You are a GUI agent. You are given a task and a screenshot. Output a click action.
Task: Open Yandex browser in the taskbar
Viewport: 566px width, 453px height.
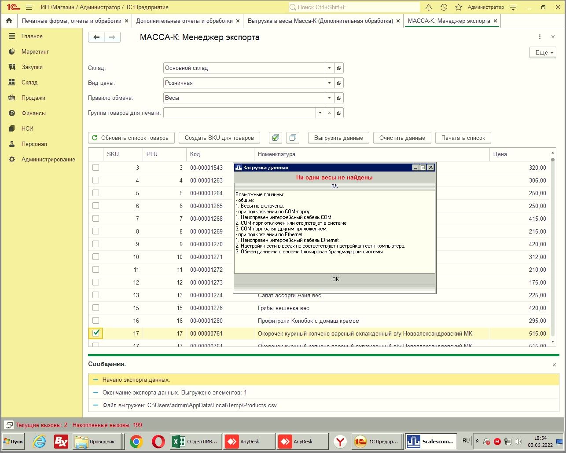(340, 441)
